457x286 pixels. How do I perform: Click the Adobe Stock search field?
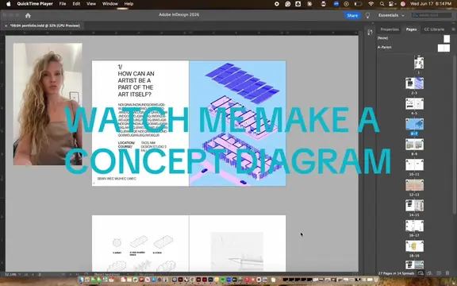432,15
